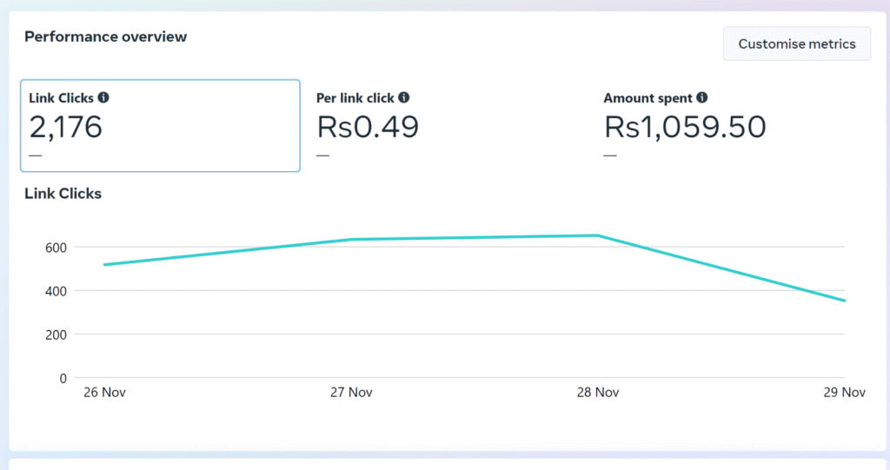Viewport: 890px width, 470px height.
Task: Click the chart point at 27 Nov
Action: click(x=351, y=240)
